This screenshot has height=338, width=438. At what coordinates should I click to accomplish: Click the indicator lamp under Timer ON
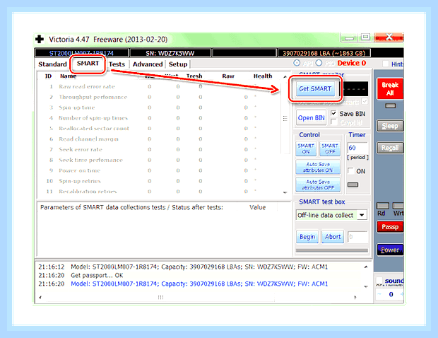[353, 185]
